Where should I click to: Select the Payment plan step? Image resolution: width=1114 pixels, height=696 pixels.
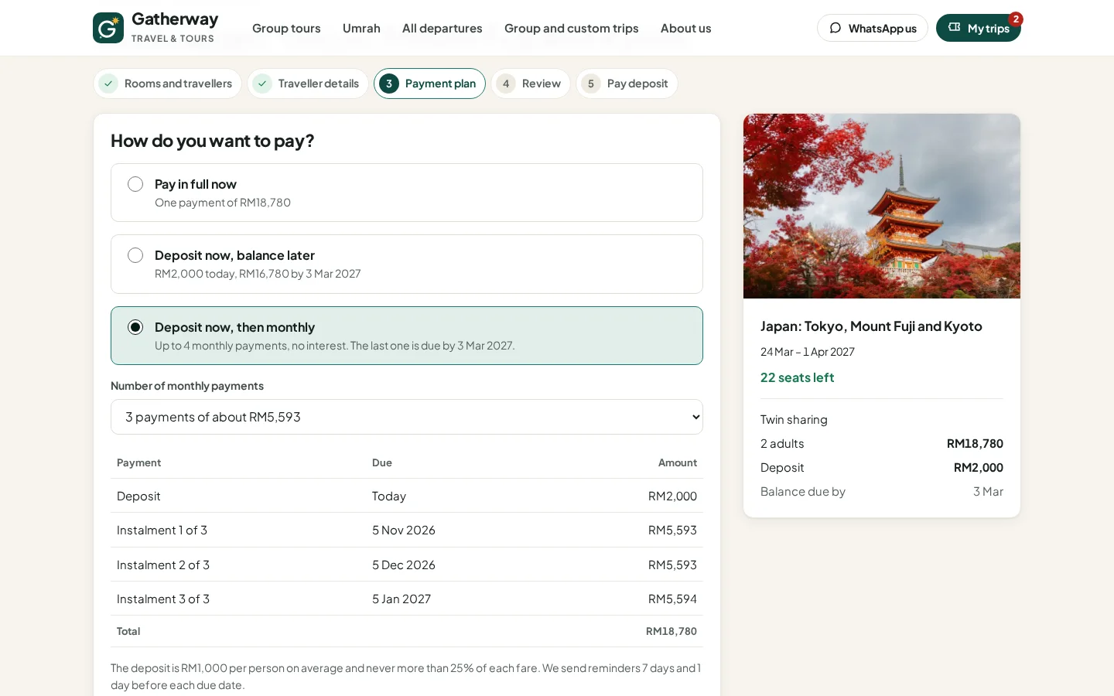pyautogui.click(x=430, y=84)
